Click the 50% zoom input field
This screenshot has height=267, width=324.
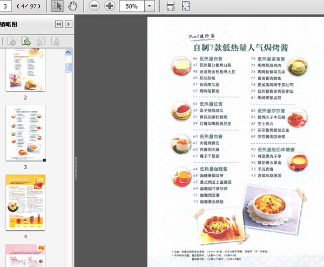point(132,6)
